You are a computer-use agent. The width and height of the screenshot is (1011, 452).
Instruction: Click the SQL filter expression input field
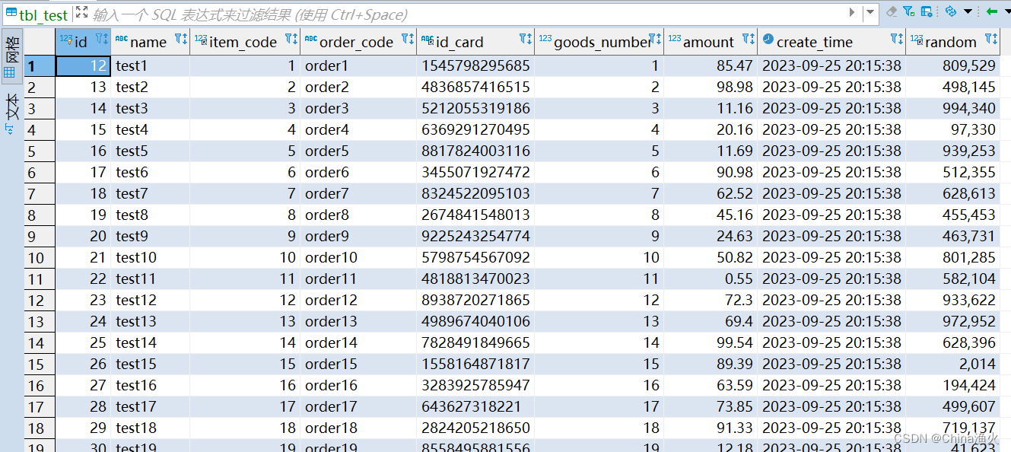[466, 14]
